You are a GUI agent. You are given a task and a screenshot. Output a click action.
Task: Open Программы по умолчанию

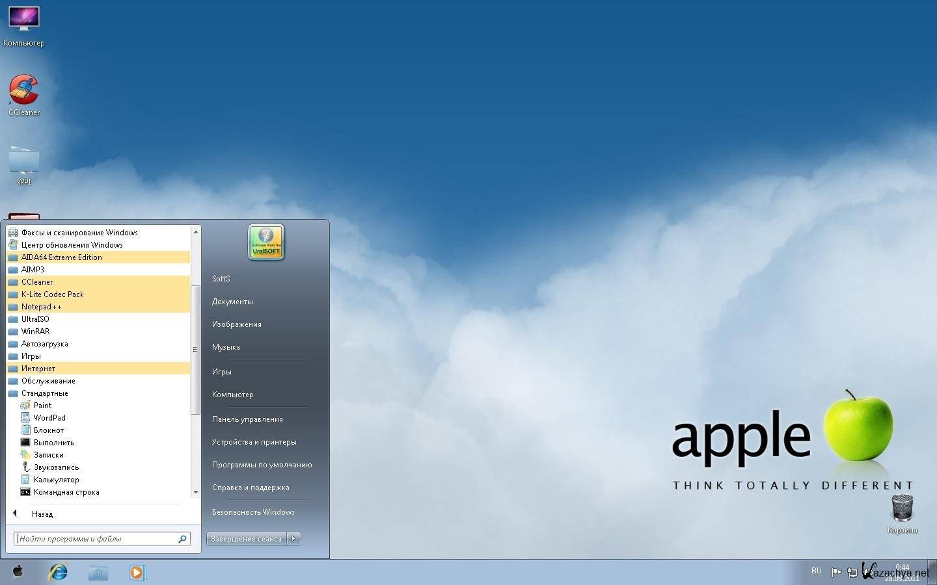pyautogui.click(x=262, y=465)
